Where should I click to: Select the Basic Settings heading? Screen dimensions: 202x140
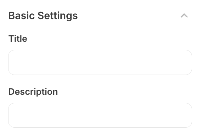[43, 16]
